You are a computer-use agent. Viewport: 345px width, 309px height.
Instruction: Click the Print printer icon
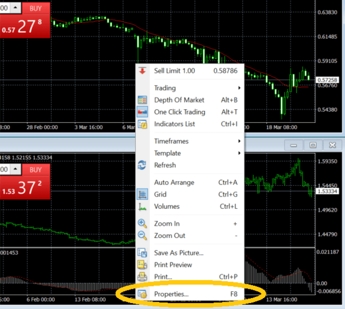coord(142,277)
